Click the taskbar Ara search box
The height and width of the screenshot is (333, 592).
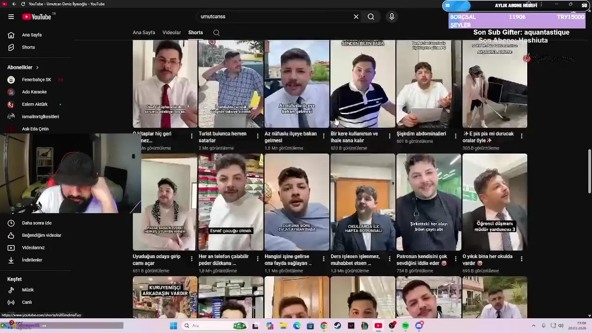(216, 326)
